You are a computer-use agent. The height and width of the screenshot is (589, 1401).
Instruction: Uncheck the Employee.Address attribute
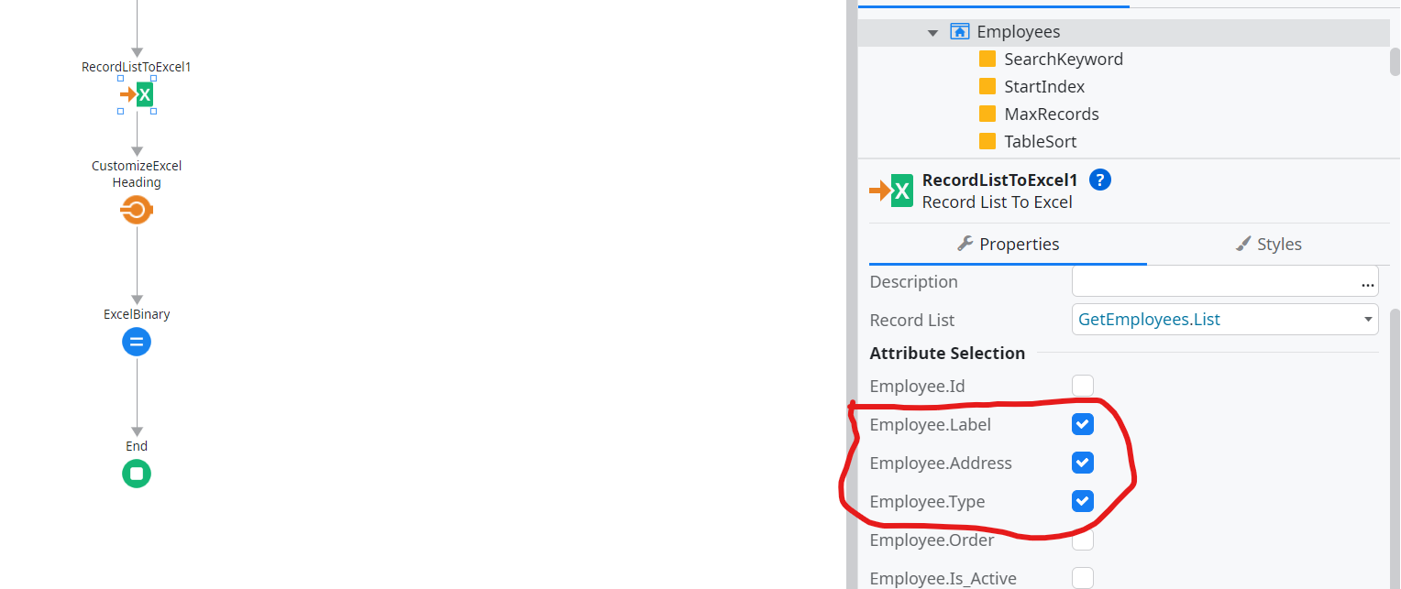tap(1083, 463)
